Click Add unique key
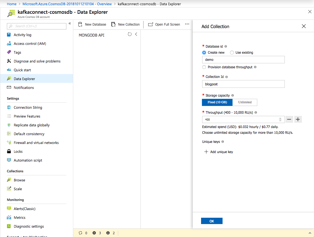This screenshot has height=237, width=314. 218,152
